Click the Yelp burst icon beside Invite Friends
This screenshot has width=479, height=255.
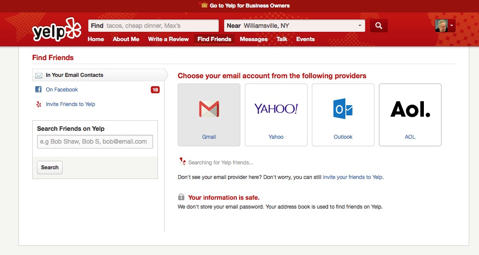pyautogui.click(x=39, y=104)
